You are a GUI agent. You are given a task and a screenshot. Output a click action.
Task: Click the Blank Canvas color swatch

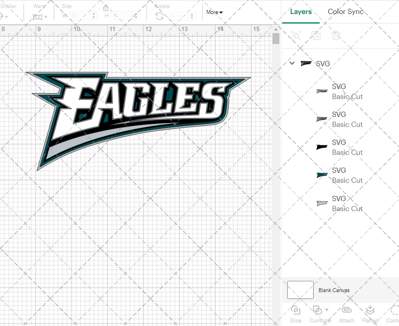click(x=300, y=290)
